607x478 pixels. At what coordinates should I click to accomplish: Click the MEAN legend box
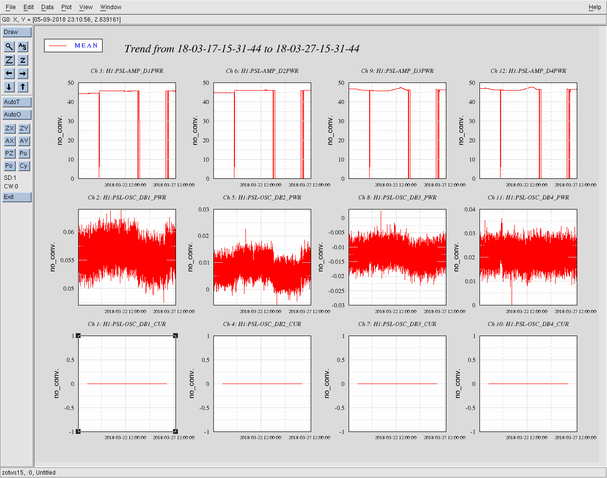click(73, 46)
